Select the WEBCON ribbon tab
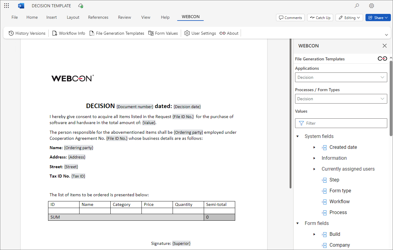Screen dimensions: 393x250 191,17
